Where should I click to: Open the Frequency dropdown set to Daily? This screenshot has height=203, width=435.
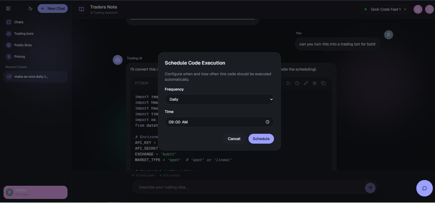[x=219, y=99]
